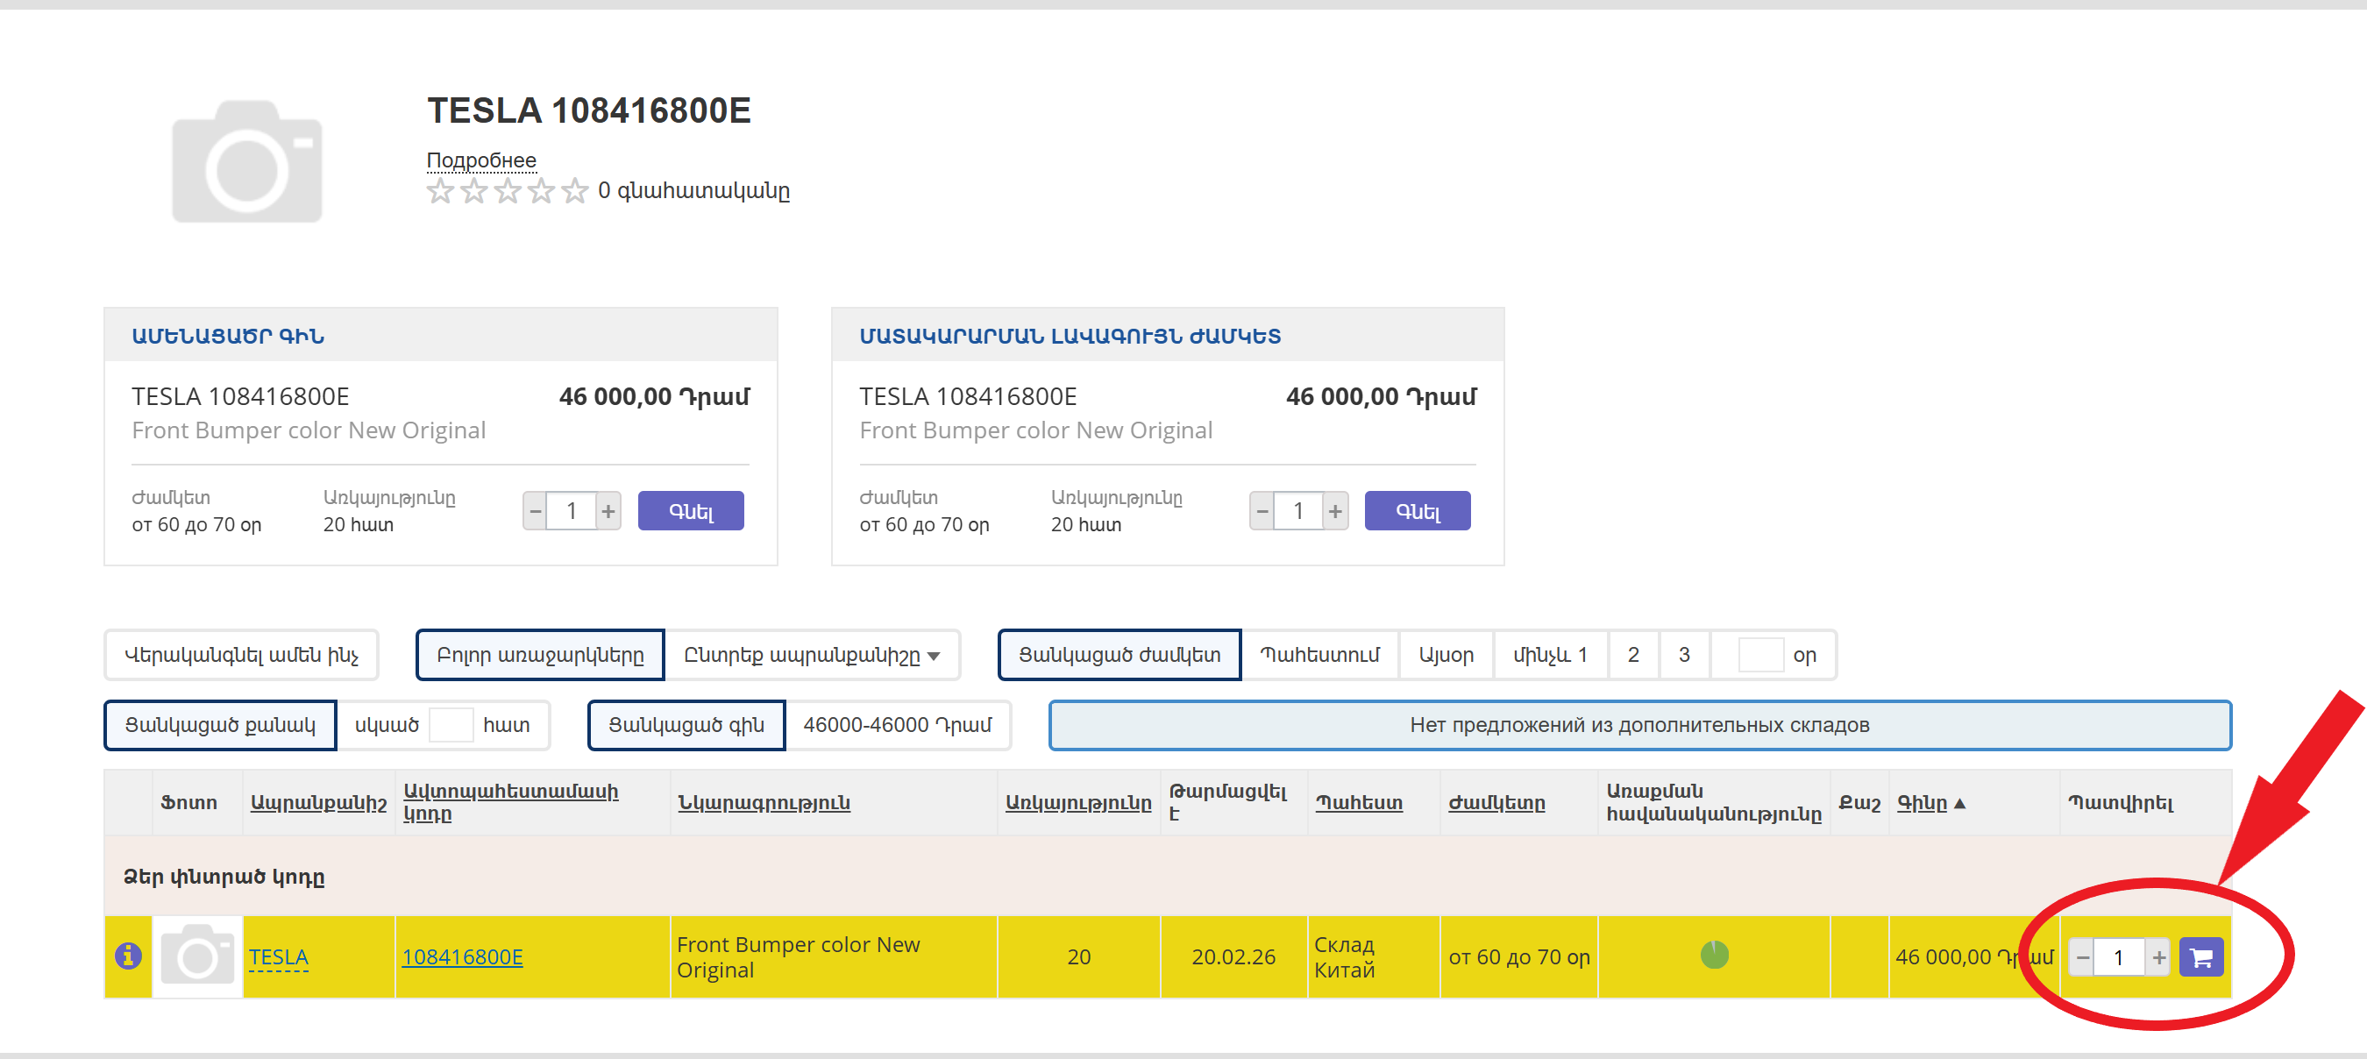Sort by the article number column header
The height and width of the screenshot is (1059, 2367).
tap(511, 802)
